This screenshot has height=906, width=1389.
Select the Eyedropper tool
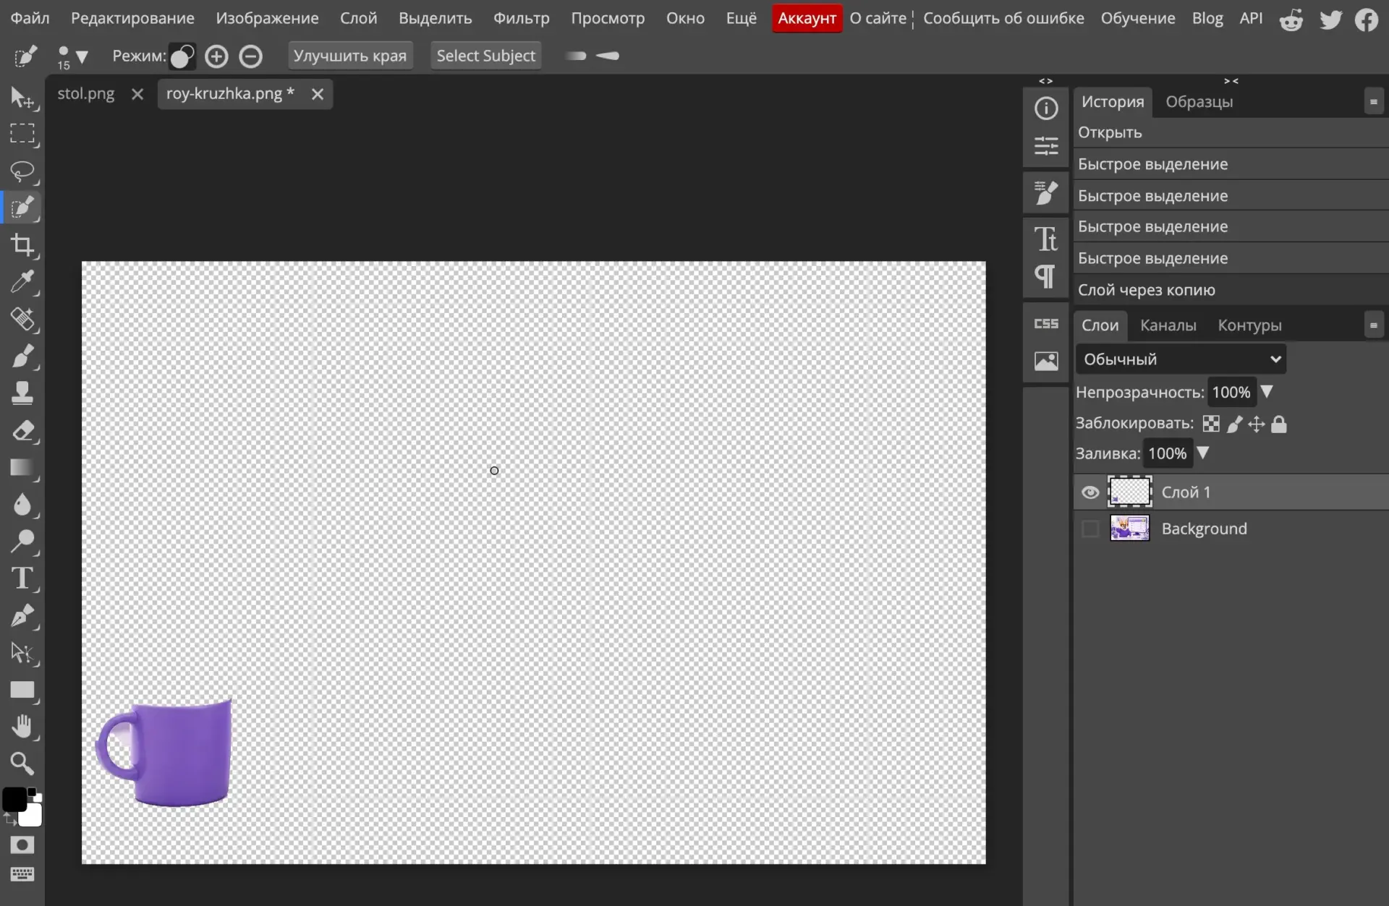[x=22, y=282]
